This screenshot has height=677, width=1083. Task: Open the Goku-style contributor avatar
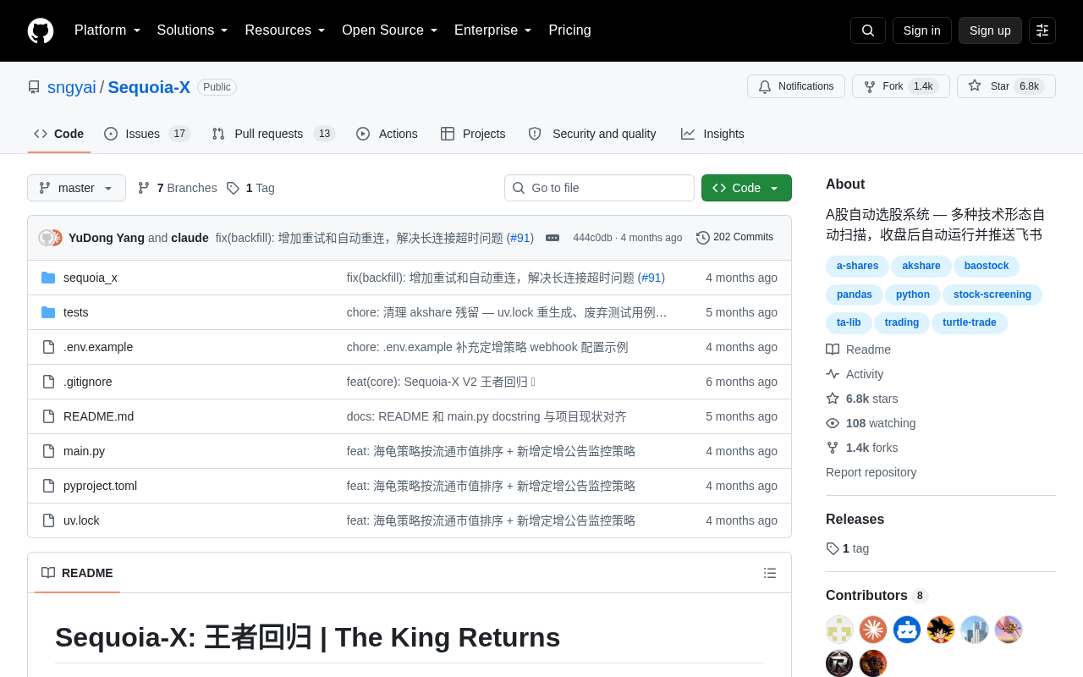pyautogui.click(x=941, y=630)
